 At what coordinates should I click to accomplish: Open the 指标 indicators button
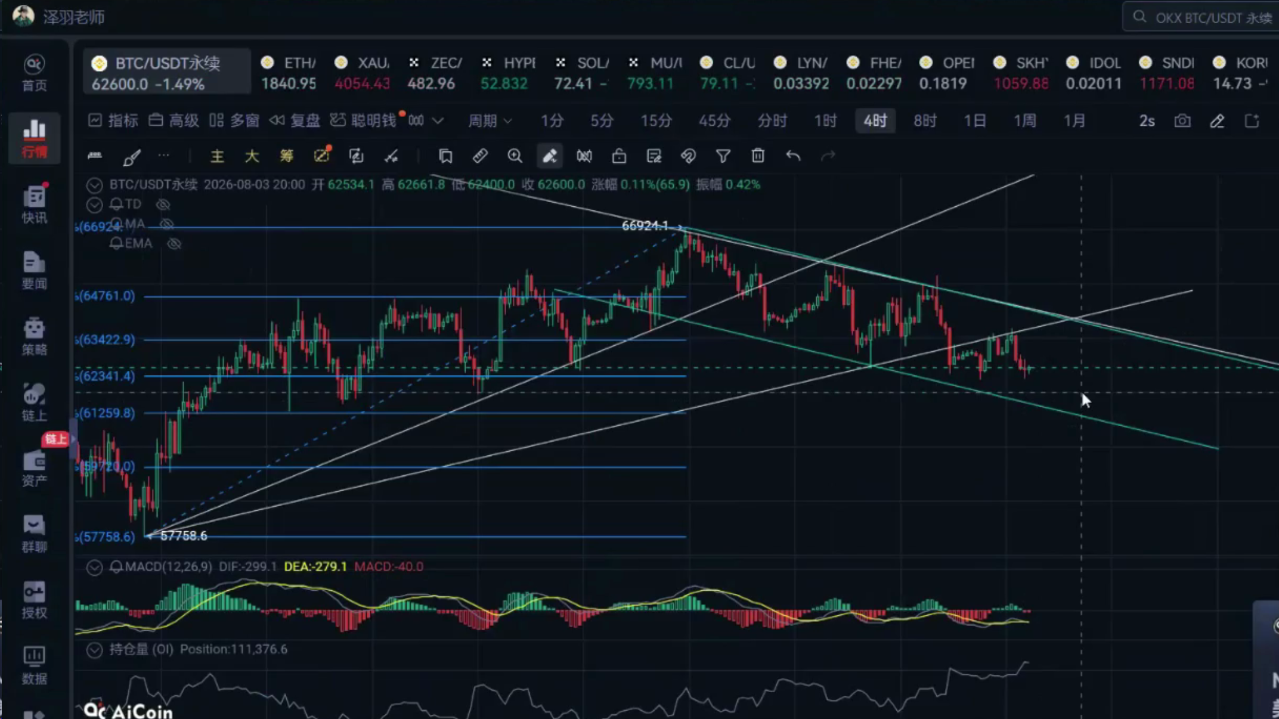pyautogui.click(x=113, y=121)
